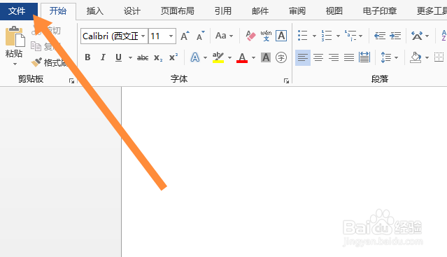Click the decrease indent icon
This screenshot has width=447, height=257.
(380, 36)
